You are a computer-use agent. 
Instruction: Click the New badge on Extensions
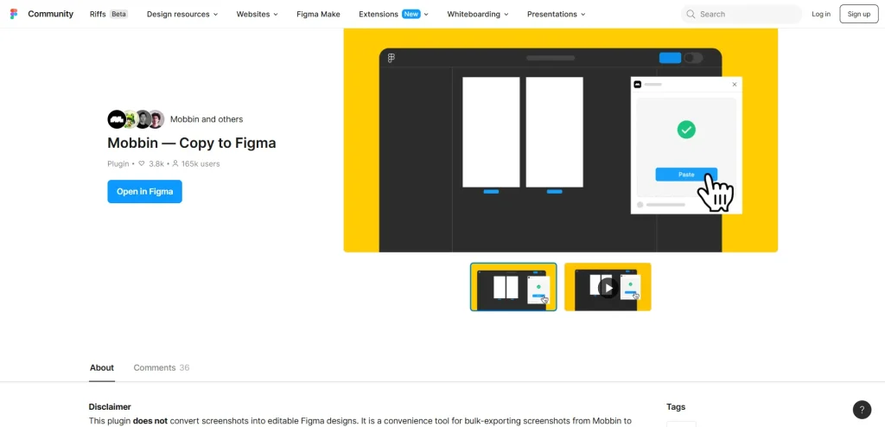(x=411, y=14)
